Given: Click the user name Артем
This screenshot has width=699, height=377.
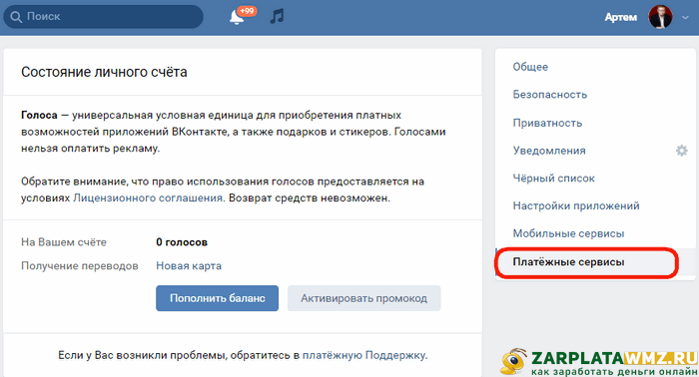Looking at the screenshot, I should point(620,17).
